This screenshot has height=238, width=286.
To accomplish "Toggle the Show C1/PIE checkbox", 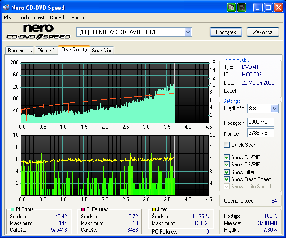I will 227,157.
